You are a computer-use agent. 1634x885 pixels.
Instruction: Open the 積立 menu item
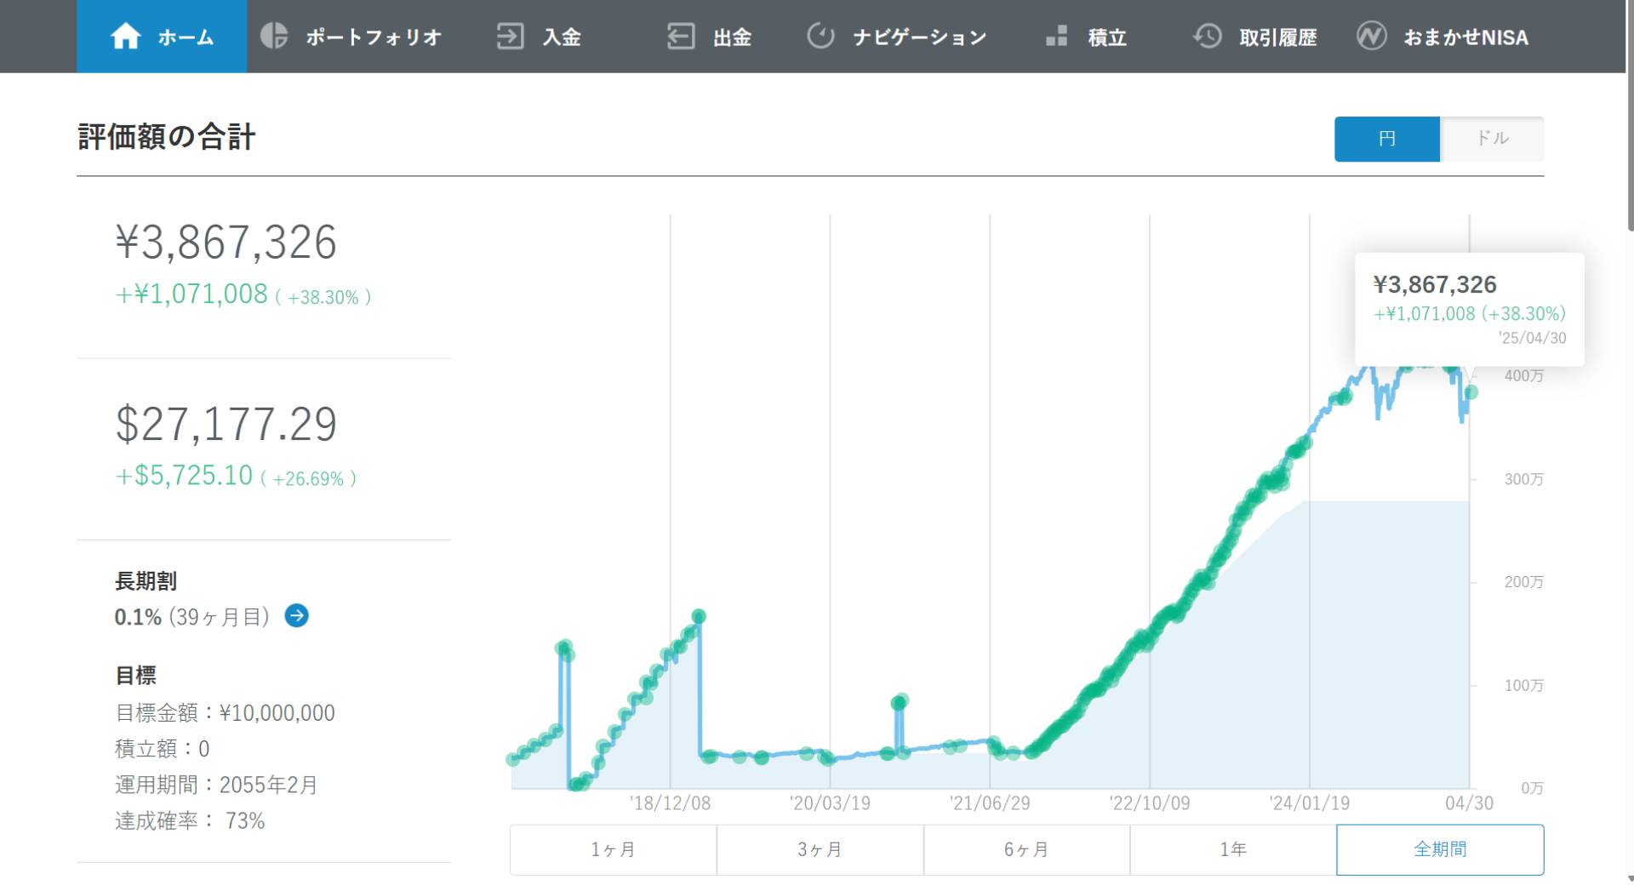[1107, 37]
